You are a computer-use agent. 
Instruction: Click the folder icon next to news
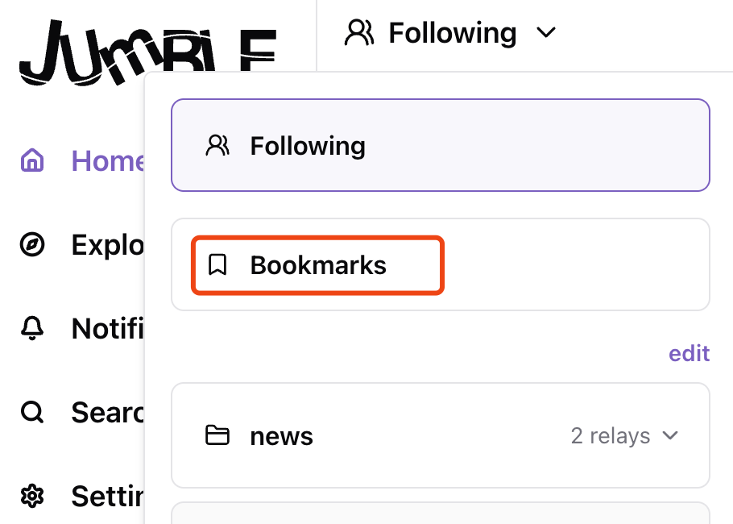point(217,436)
